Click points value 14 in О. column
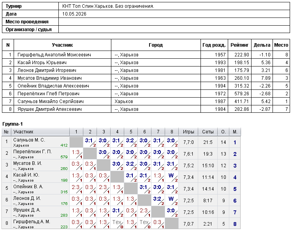Screen dimensions: 292x231 tap(223, 142)
